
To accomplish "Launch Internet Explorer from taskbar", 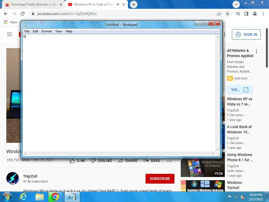I will pos(23,197).
